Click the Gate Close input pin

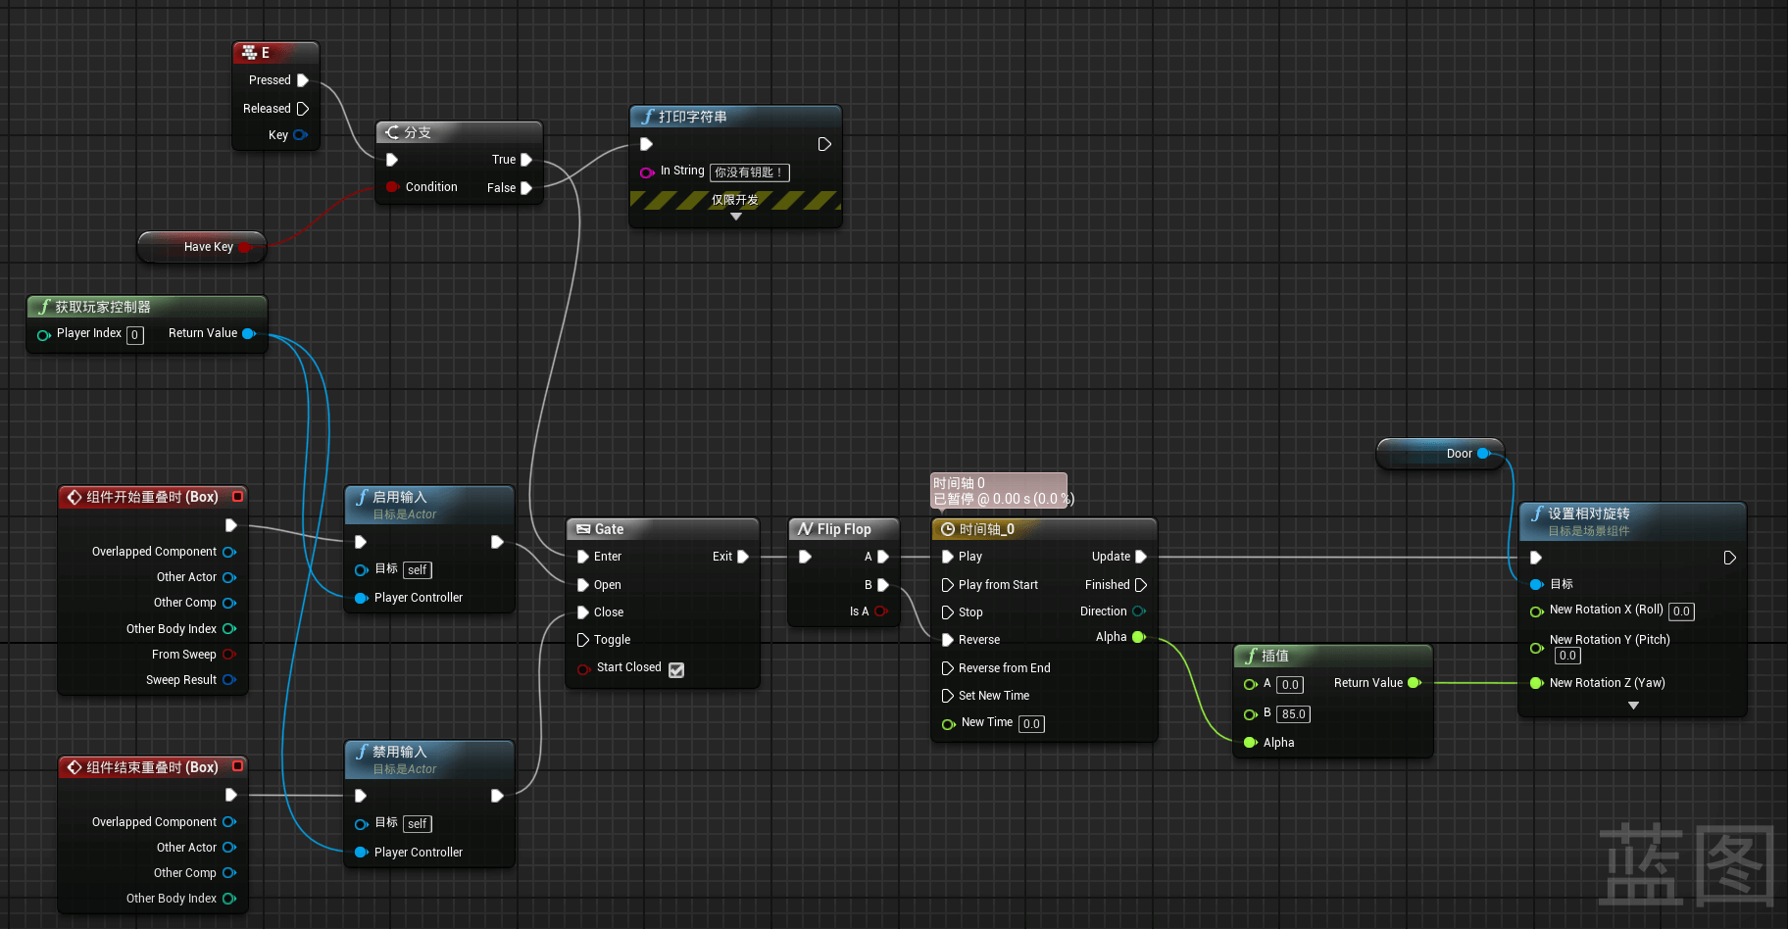point(583,612)
